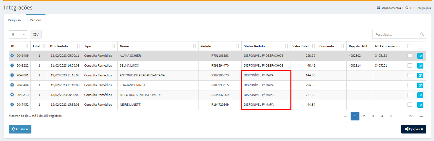This screenshot has height=141, width=434.
Task: Sort by Valor Total column
Action: tap(313, 46)
